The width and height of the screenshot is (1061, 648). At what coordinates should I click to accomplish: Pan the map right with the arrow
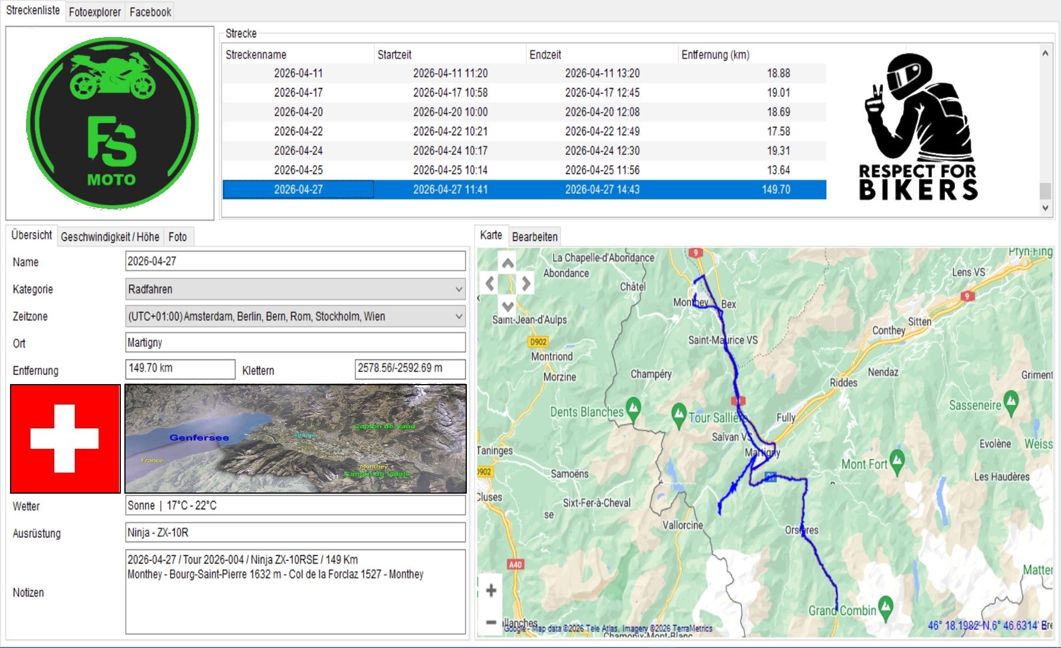tap(526, 284)
